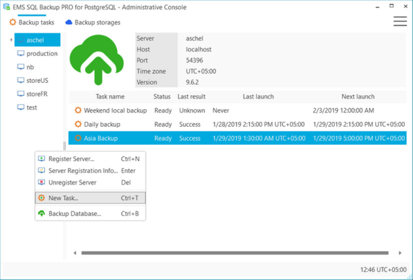Open the hamburger menu
The width and height of the screenshot is (413, 280).
tap(400, 22)
